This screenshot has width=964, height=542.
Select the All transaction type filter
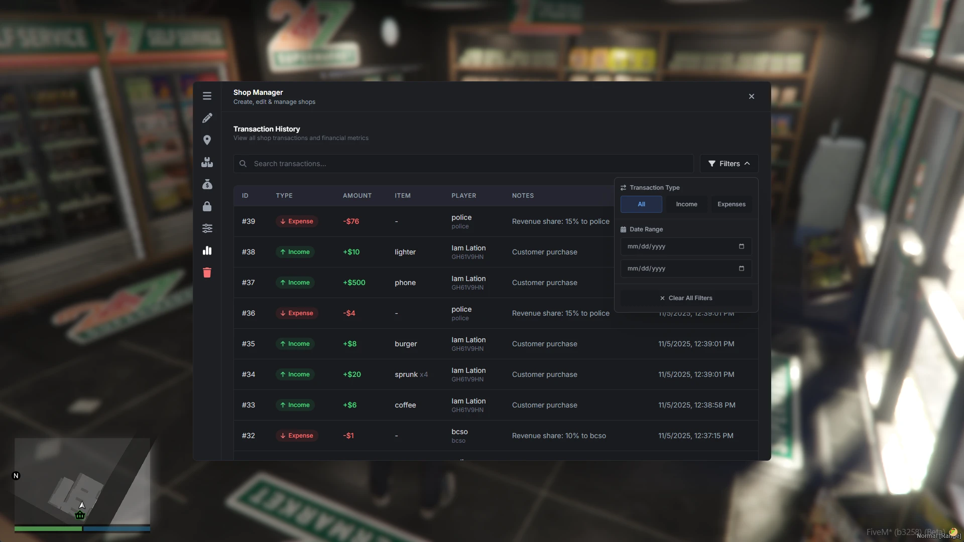(641, 204)
